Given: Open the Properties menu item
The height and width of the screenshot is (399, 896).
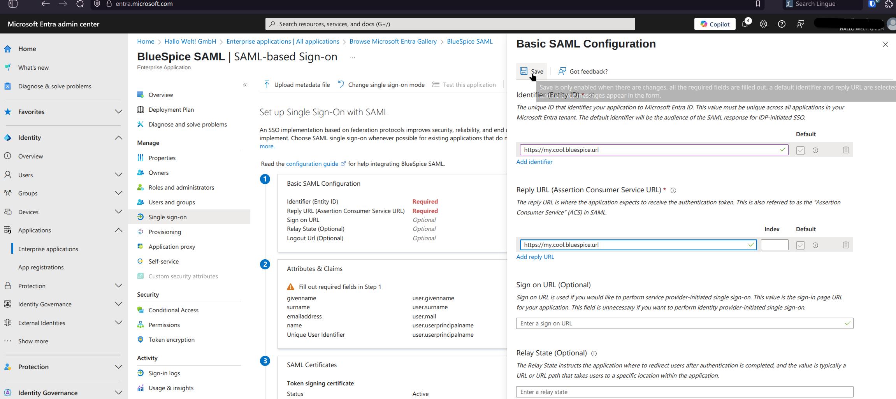Looking at the screenshot, I should (162, 158).
